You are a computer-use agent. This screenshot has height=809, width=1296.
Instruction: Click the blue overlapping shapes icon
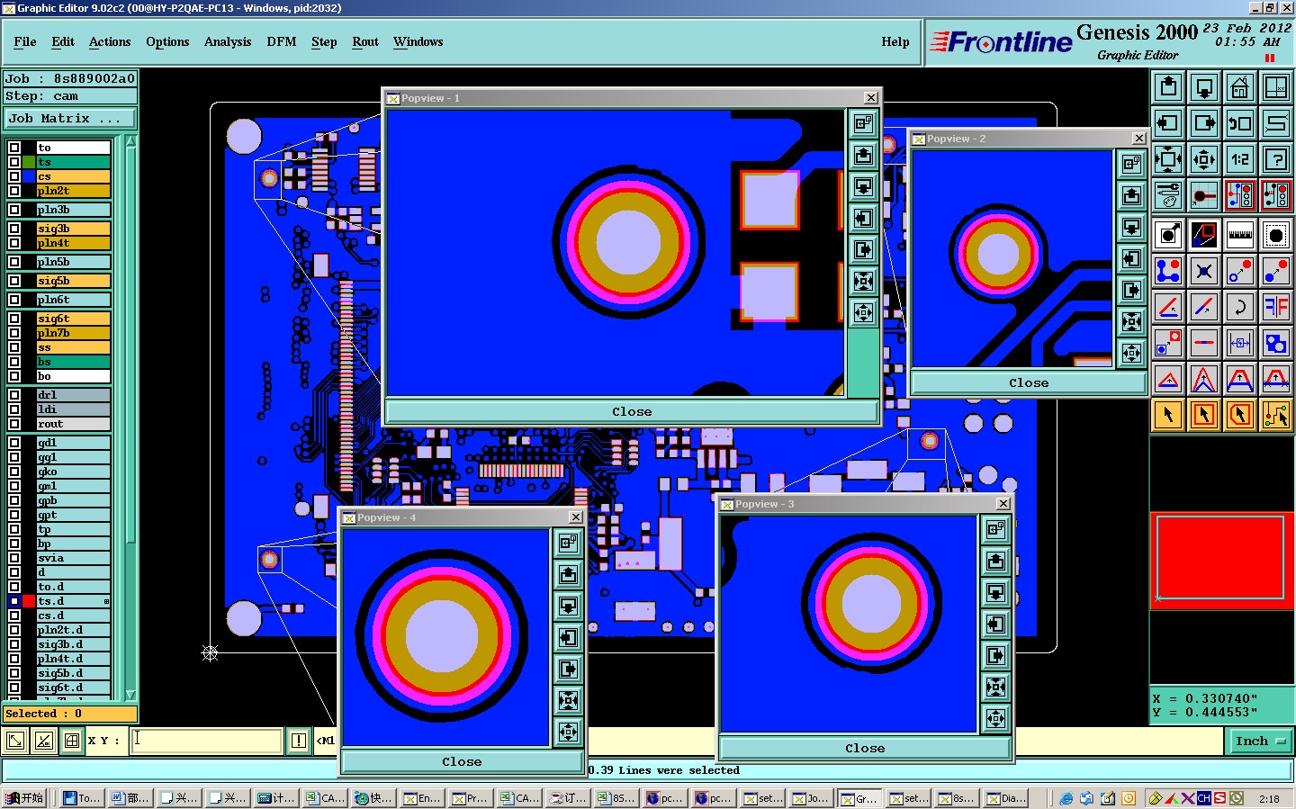[x=1276, y=343]
